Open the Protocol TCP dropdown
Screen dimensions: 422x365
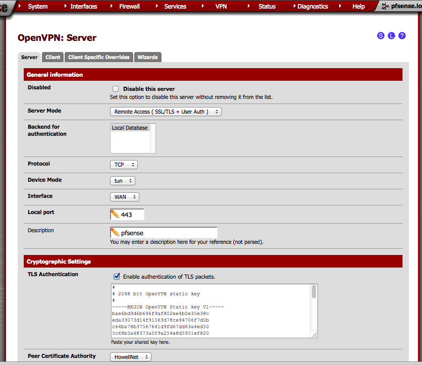tap(124, 165)
